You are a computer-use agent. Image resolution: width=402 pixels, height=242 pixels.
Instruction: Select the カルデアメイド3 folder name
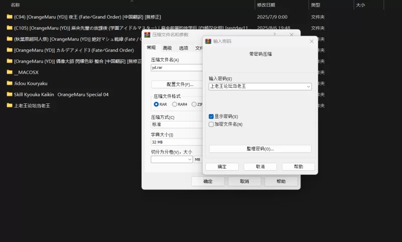point(74,50)
